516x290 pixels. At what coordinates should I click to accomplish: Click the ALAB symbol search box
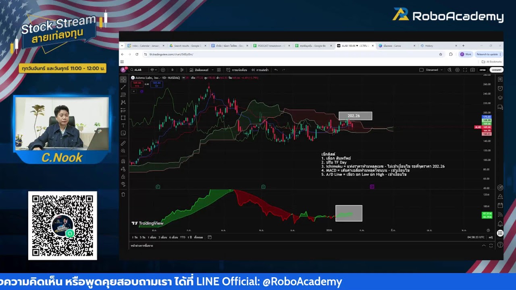(x=138, y=70)
